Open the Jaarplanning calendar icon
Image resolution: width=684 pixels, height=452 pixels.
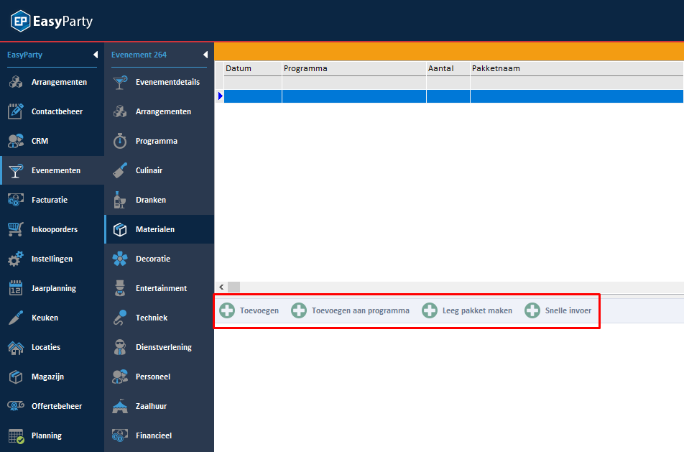pos(16,288)
